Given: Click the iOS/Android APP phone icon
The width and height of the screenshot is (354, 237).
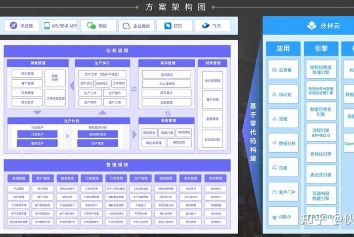Looking at the screenshot, I should click(47, 26).
